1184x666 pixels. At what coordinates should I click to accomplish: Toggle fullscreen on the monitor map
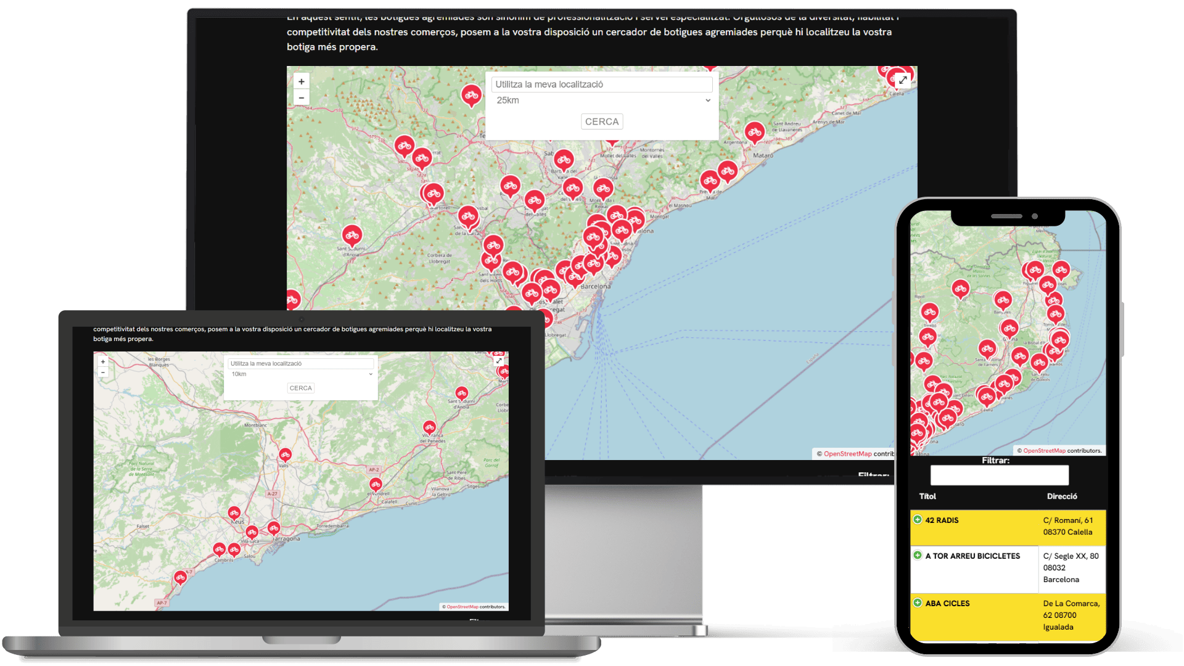[903, 80]
